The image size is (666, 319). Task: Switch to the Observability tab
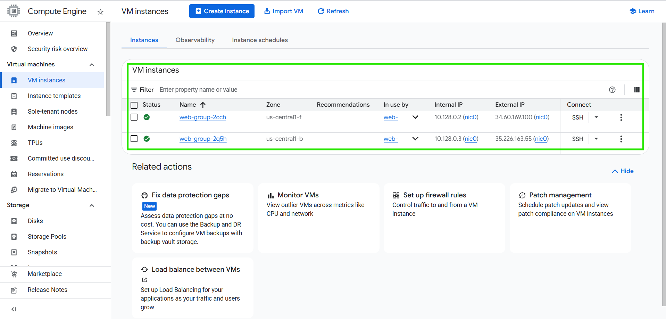(x=195, y=40)
